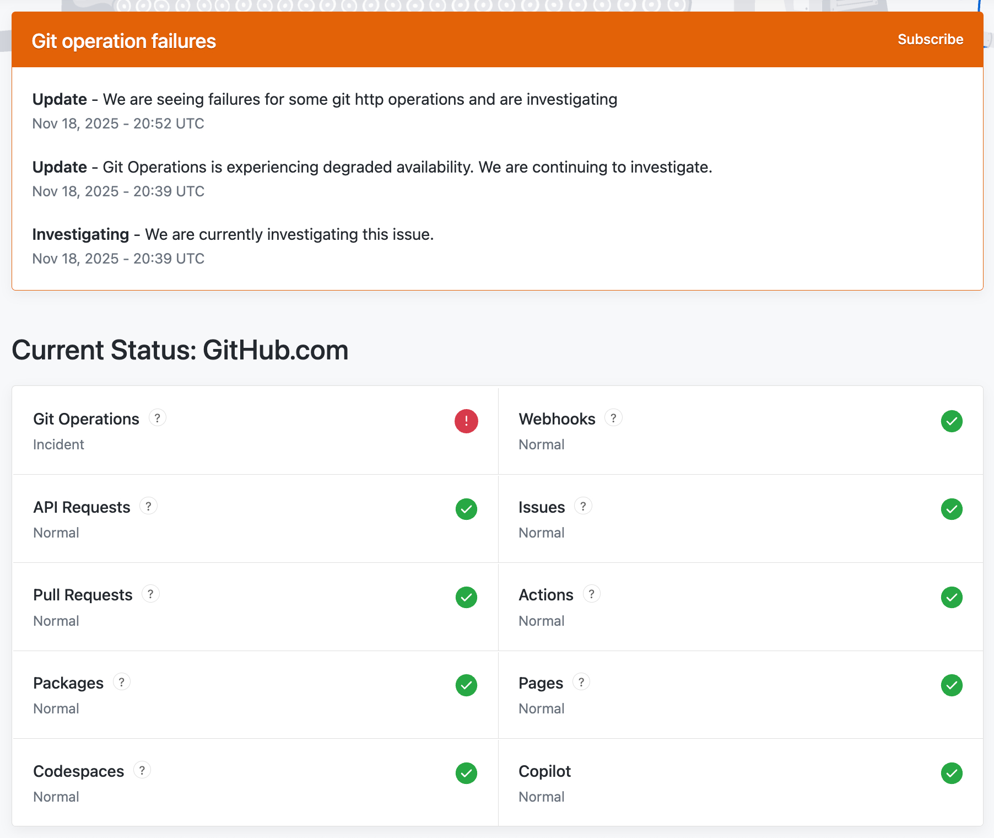Show the Issues help question mark tooltip

(x=583, y=506)
